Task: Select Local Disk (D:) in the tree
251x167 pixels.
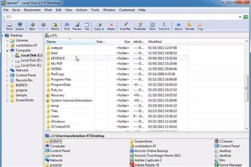Action: 31,60
